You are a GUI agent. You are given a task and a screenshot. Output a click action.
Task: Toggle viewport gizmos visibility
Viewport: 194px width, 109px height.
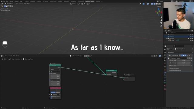[x=143, y=4]
